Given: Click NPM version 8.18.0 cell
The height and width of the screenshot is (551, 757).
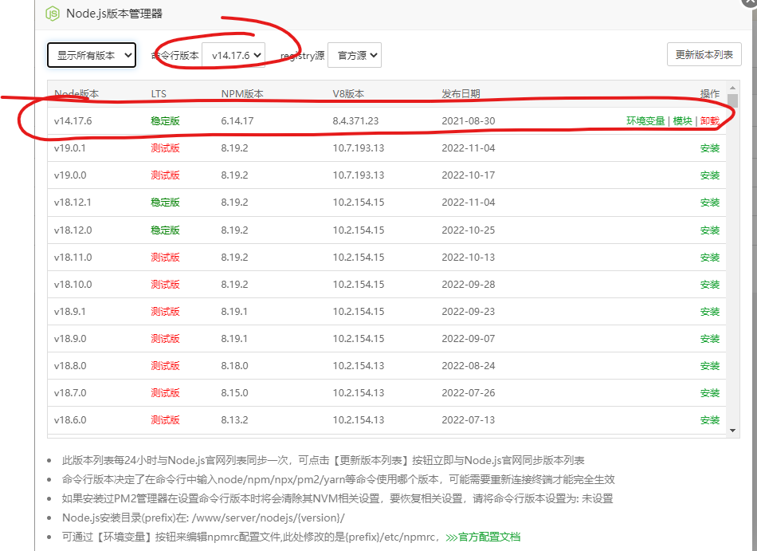Looking at the screenshot, I should click(x=234, y=365).
